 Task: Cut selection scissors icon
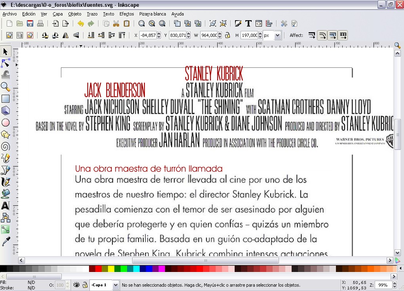tap(116, 23)
